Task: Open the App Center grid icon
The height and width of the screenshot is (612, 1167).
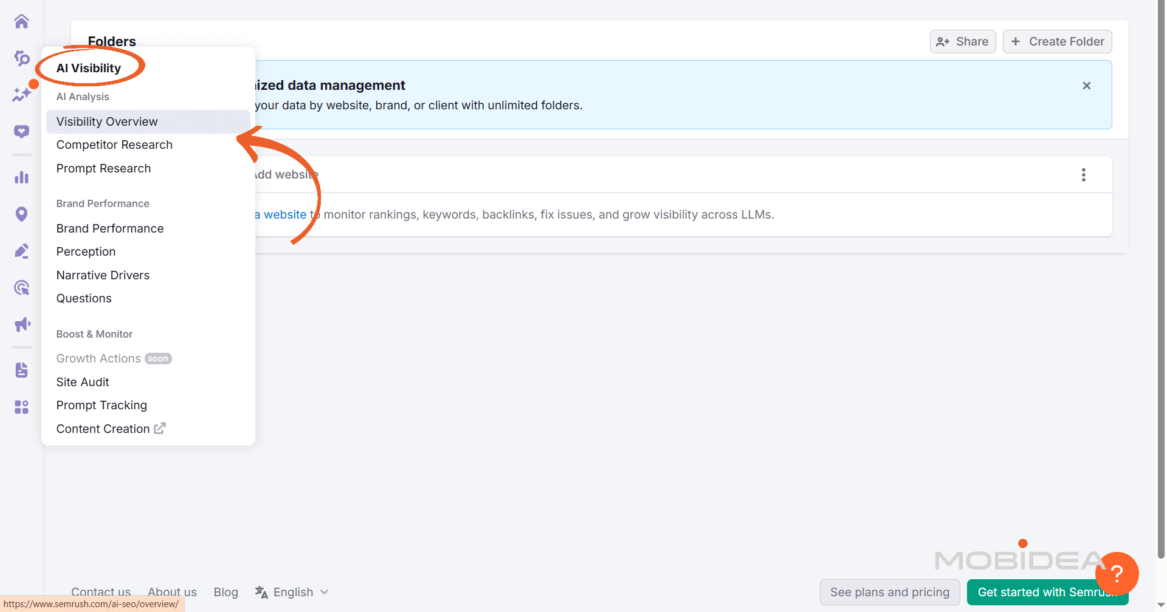Action: (x=22, y=407)
